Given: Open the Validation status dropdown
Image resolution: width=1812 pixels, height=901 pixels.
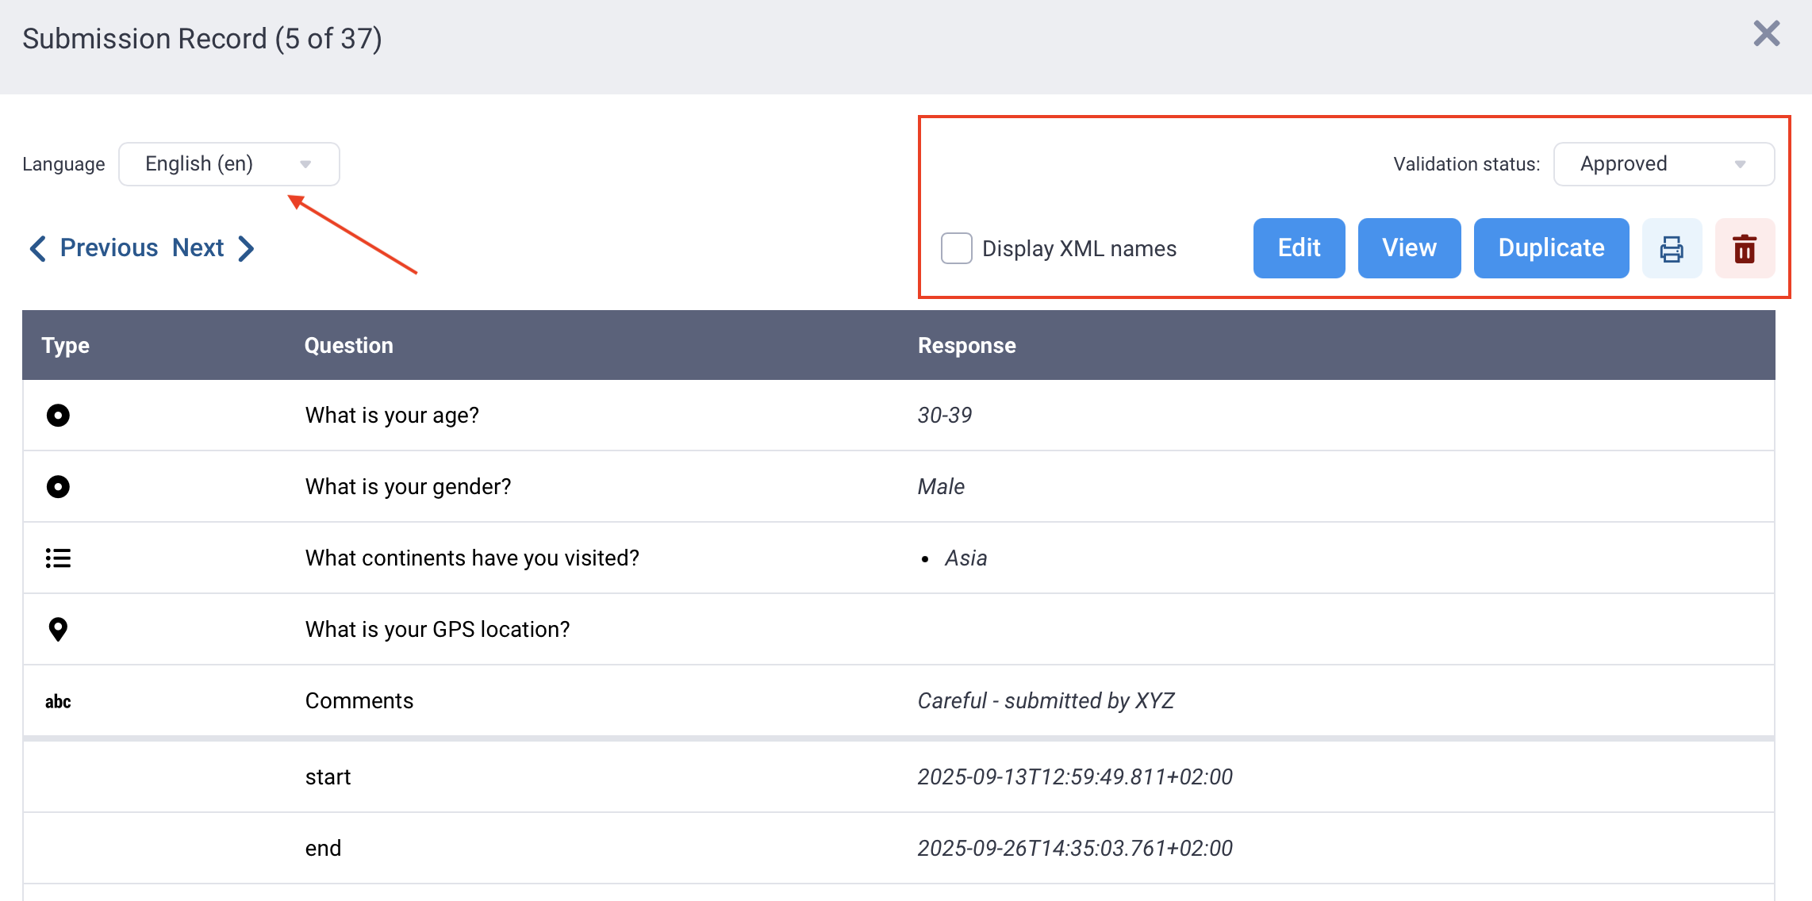Looking at the screenshot, I should coord(1663,164).
